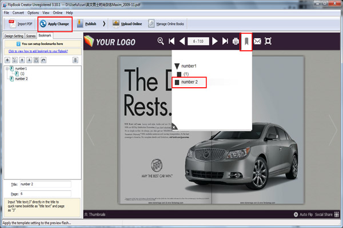Open Upload Online from the toolbar
Image resolution: width=343 pixels, height=228 pixels.
[x=127, y=24]
